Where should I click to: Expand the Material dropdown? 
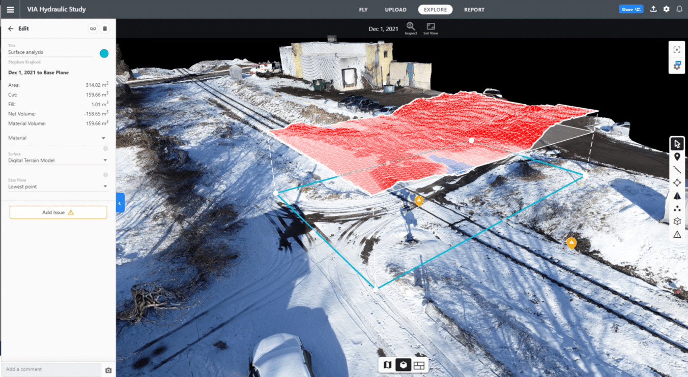click(105, 138)
